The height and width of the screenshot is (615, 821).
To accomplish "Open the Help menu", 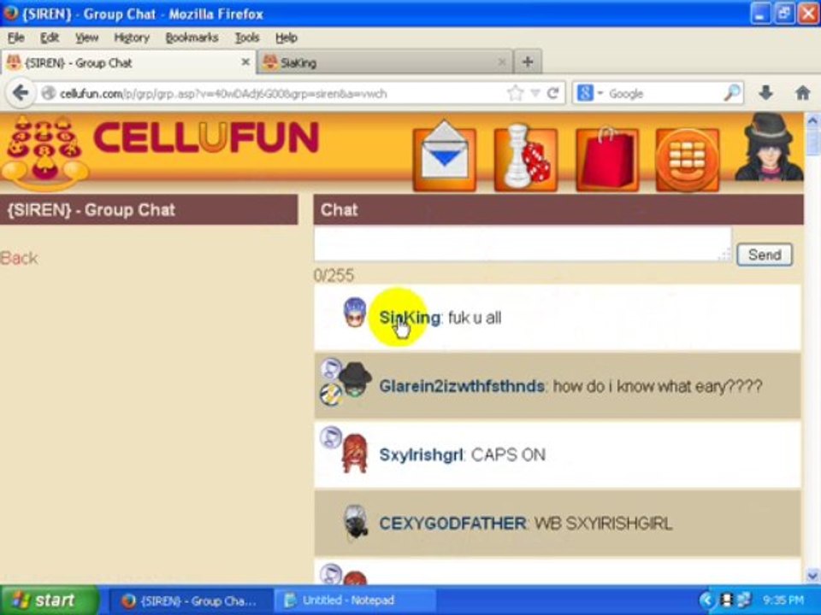I will pyautogui.click(x=286, y=38).
